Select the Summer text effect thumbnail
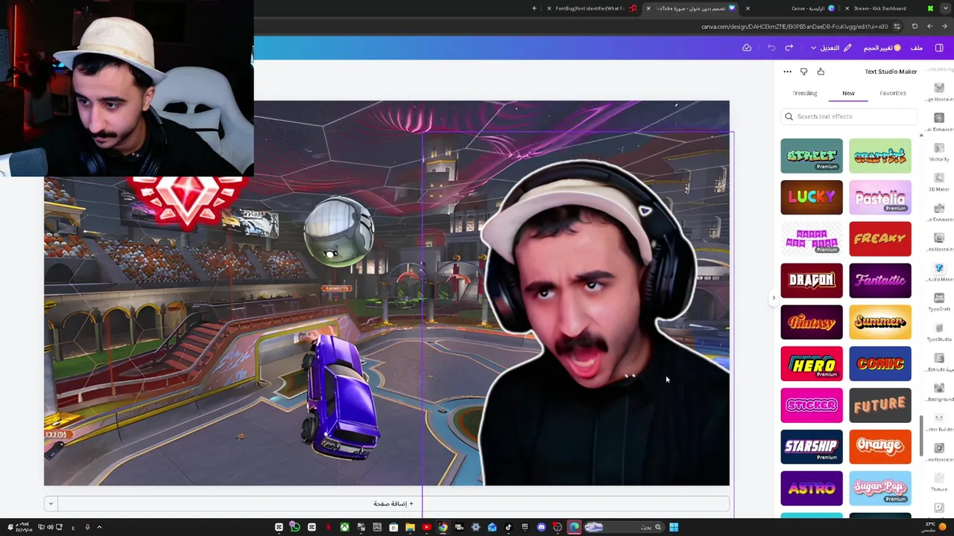This screenshot has height=536, width=954. click(880, 322)
